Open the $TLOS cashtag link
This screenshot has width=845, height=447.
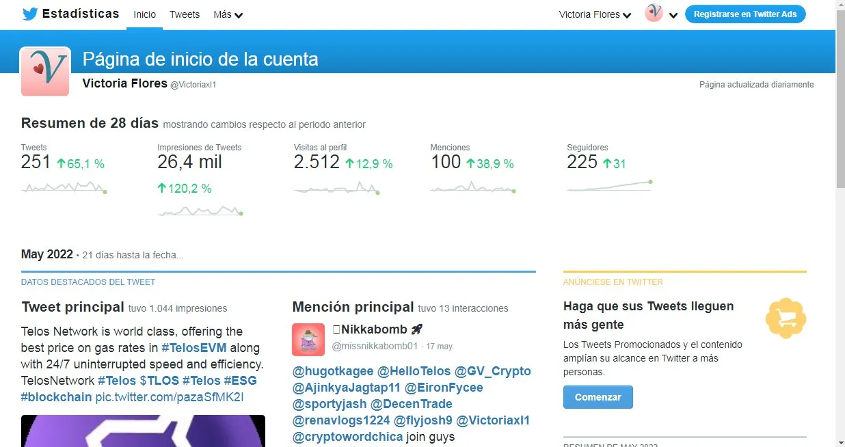click(159, 381)
